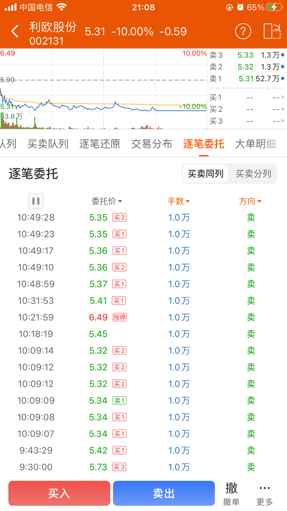
Task: Pause the order feed with pause icon
Action: [x=36, y=201]
